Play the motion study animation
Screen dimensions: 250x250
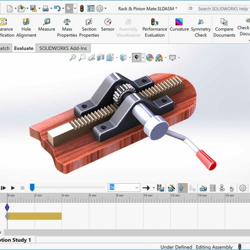(12, 188)
